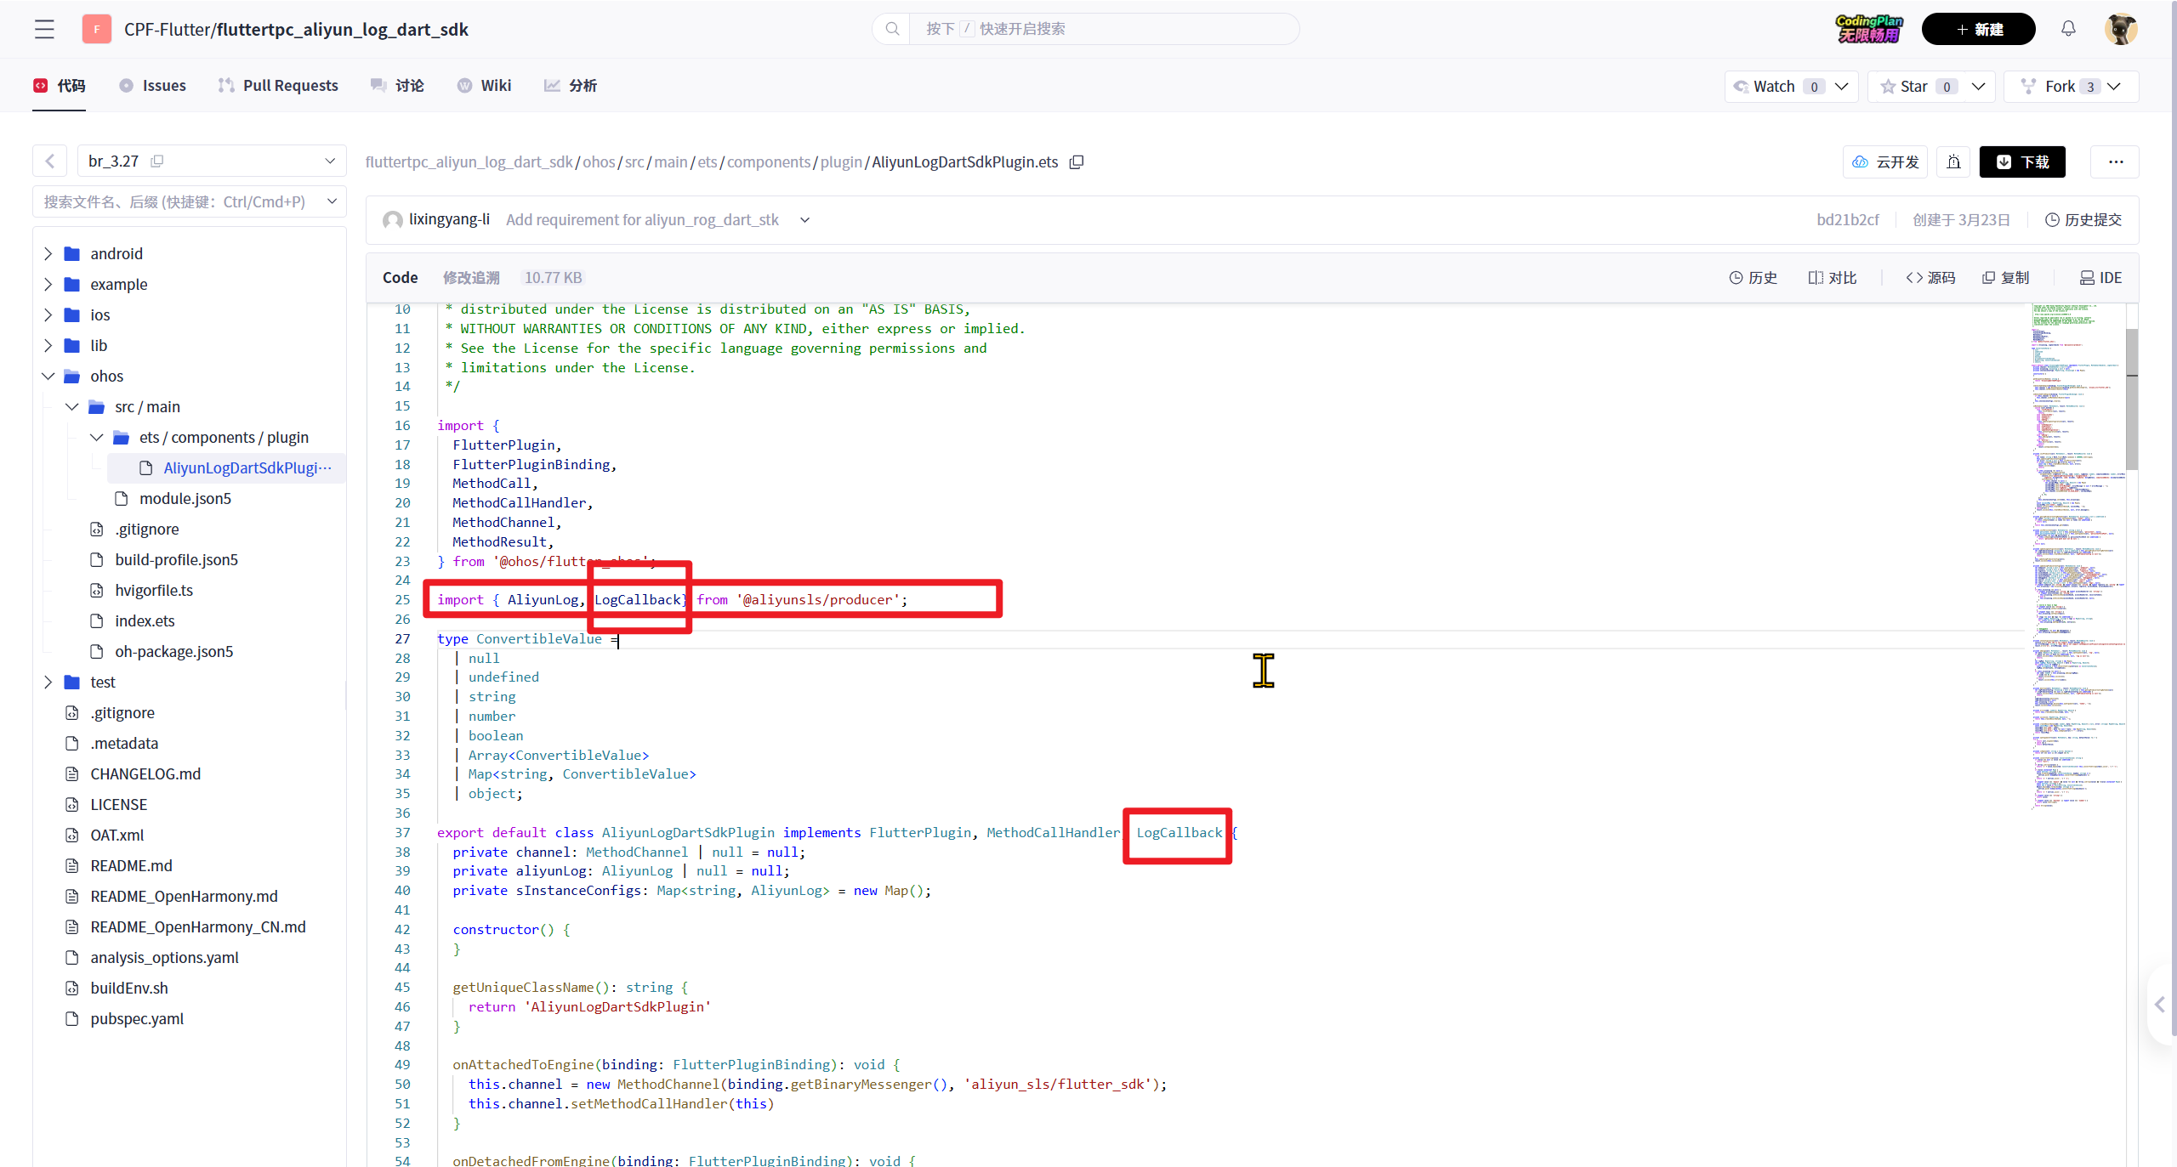Select module.json5 file in tree

tap(185, 498)
